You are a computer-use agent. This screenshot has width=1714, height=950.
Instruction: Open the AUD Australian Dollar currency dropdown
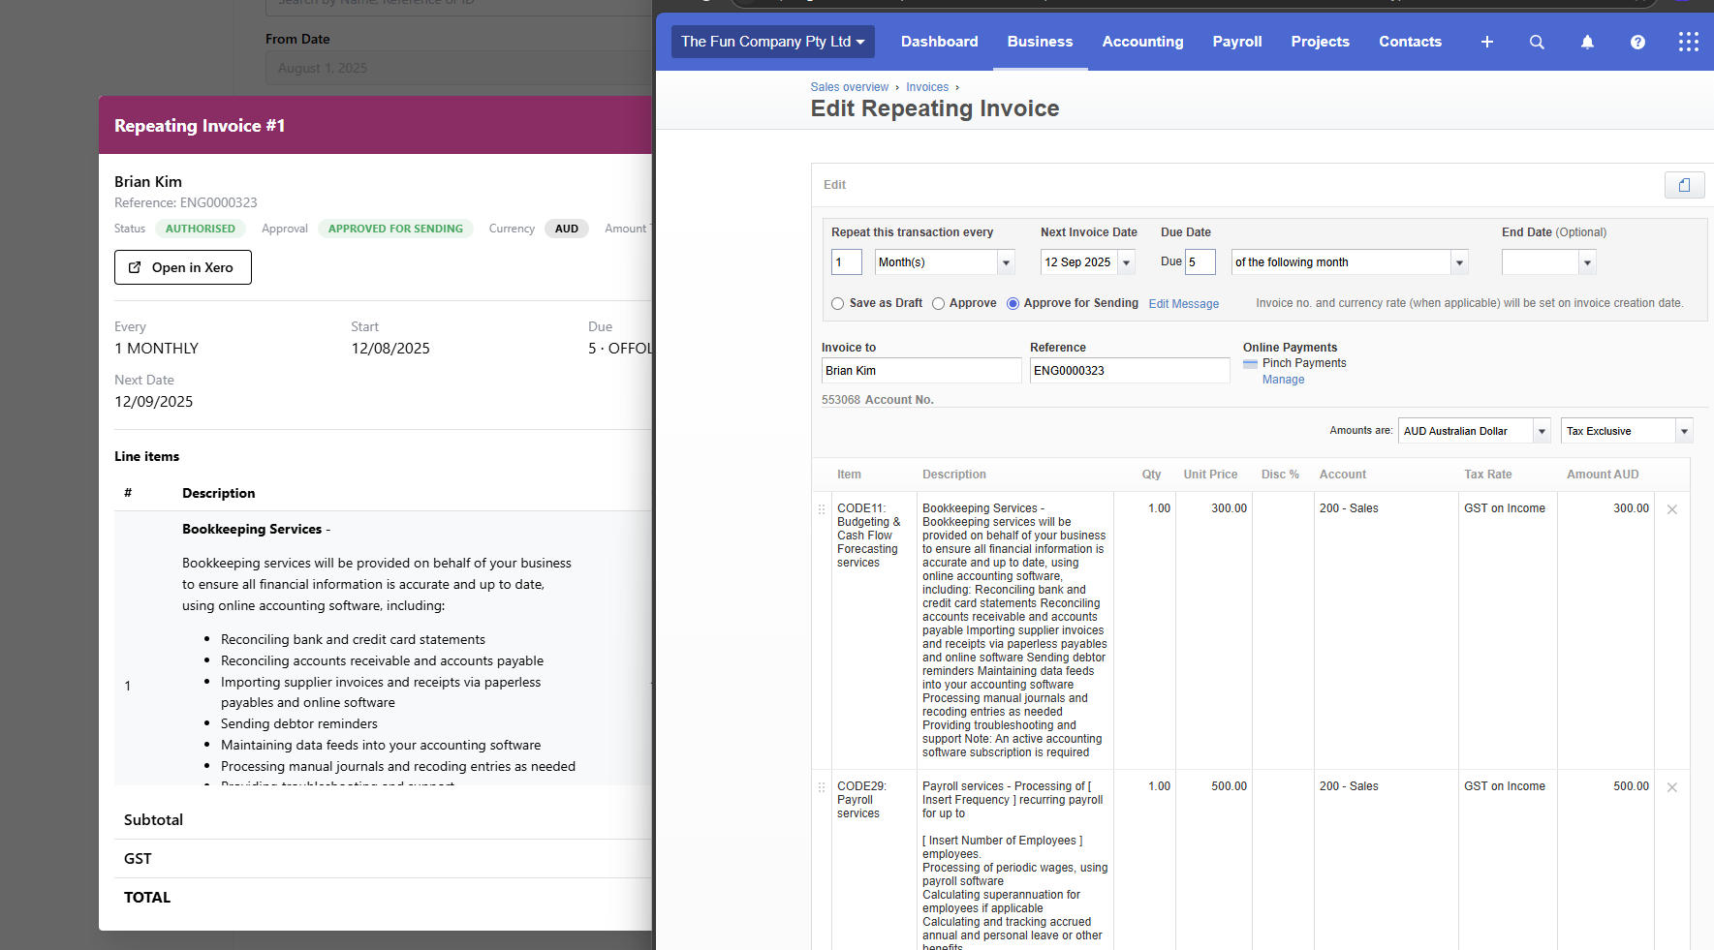tap(1542, 432)
